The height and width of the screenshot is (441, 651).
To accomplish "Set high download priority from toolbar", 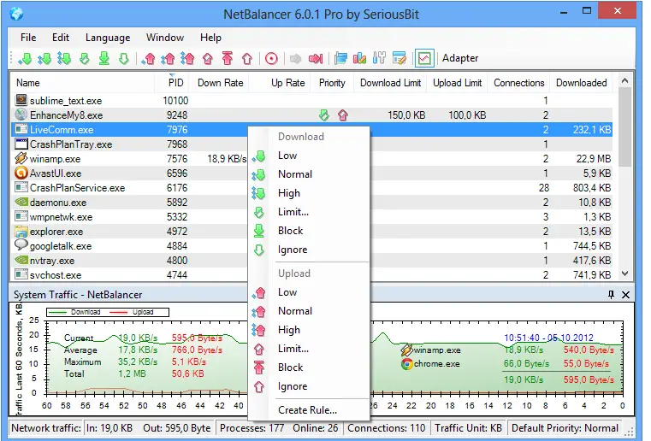I will pyautogui.click(x=64, y=58).
